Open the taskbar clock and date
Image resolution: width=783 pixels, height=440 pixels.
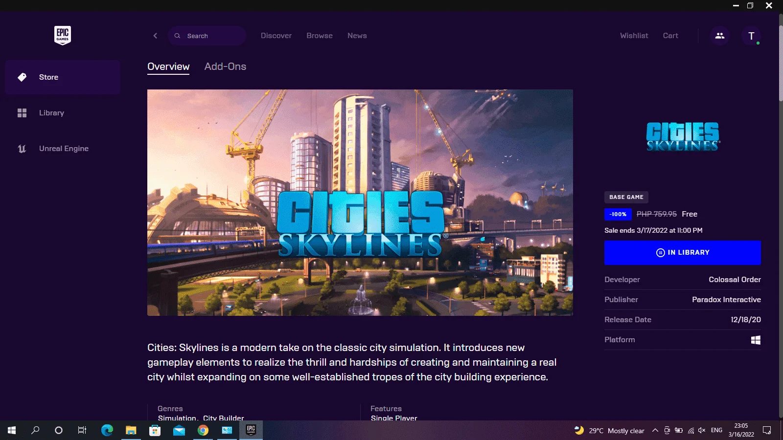point(741,430)
